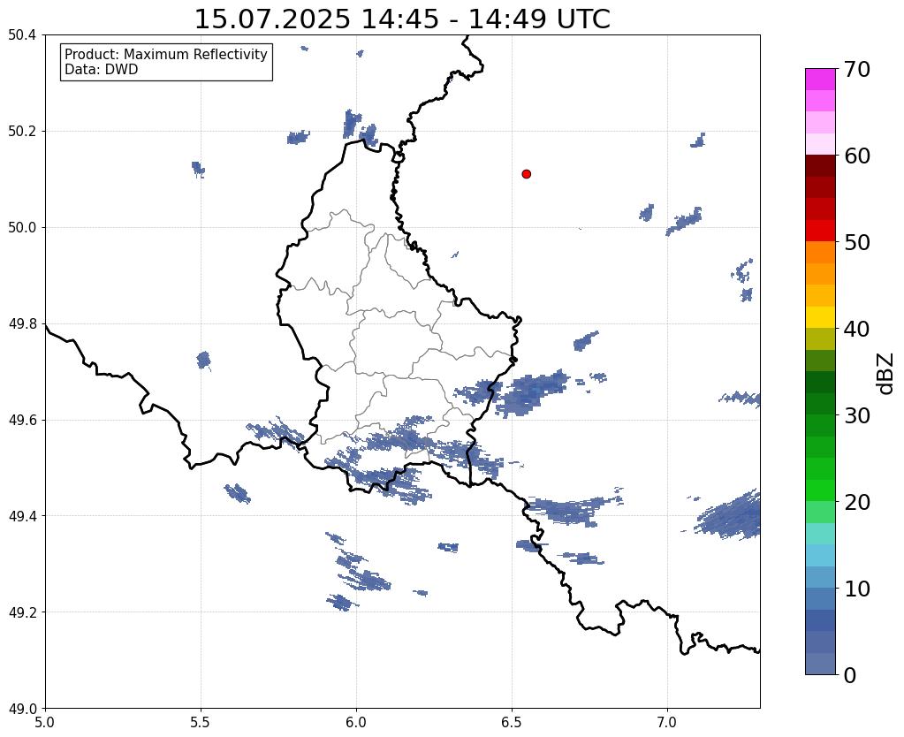Click the "dBZ" colorbar axis label

[886, 373]
